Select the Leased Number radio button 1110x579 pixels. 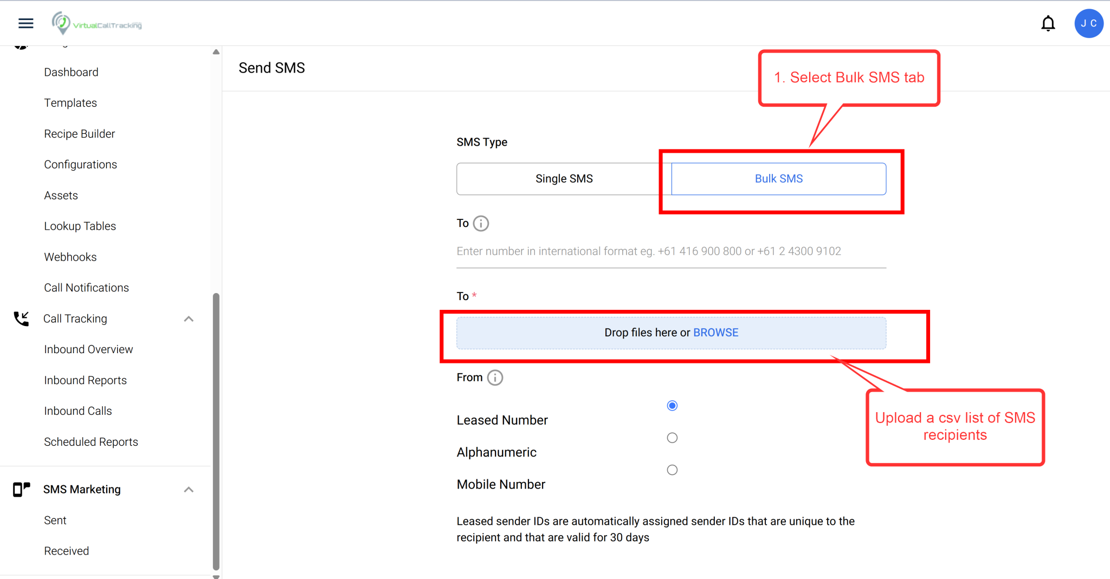[x=672, y=406]
